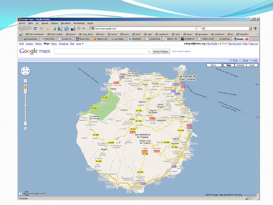This screenshot has width=273, height=205.
Task: Switch map view to Earth
Action: pyautogui.click(x=252, y=65)
